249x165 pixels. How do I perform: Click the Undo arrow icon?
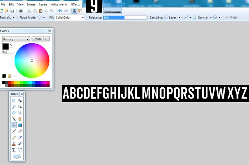click(x=60, y=11)
